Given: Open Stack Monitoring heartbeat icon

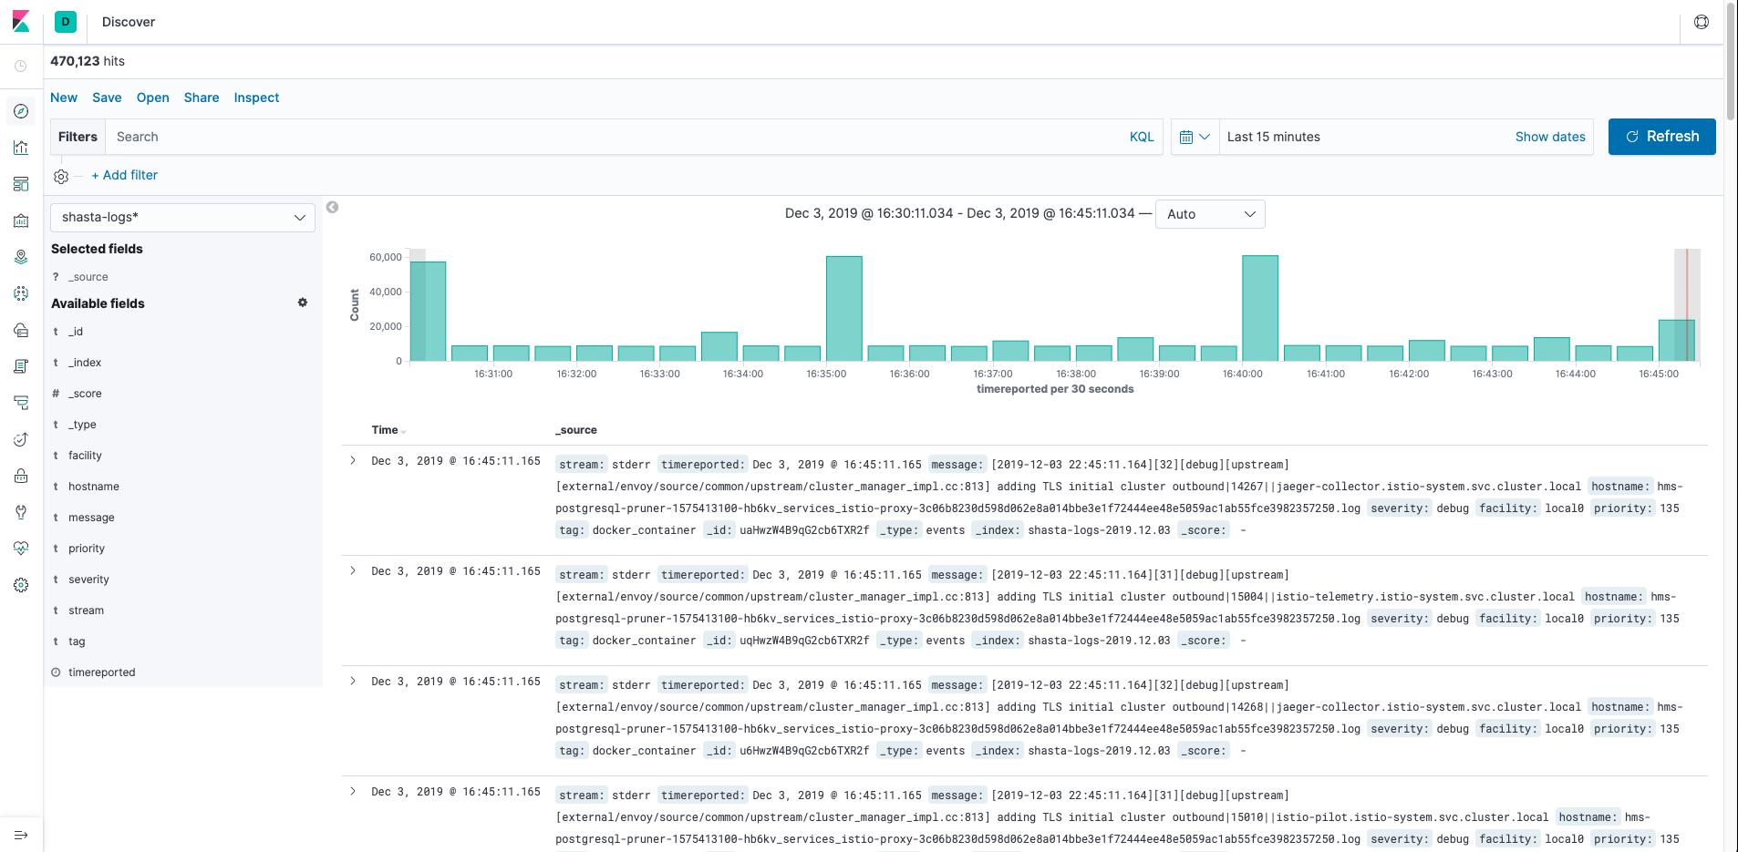Looking at the screenshot, I should point(21,549).
